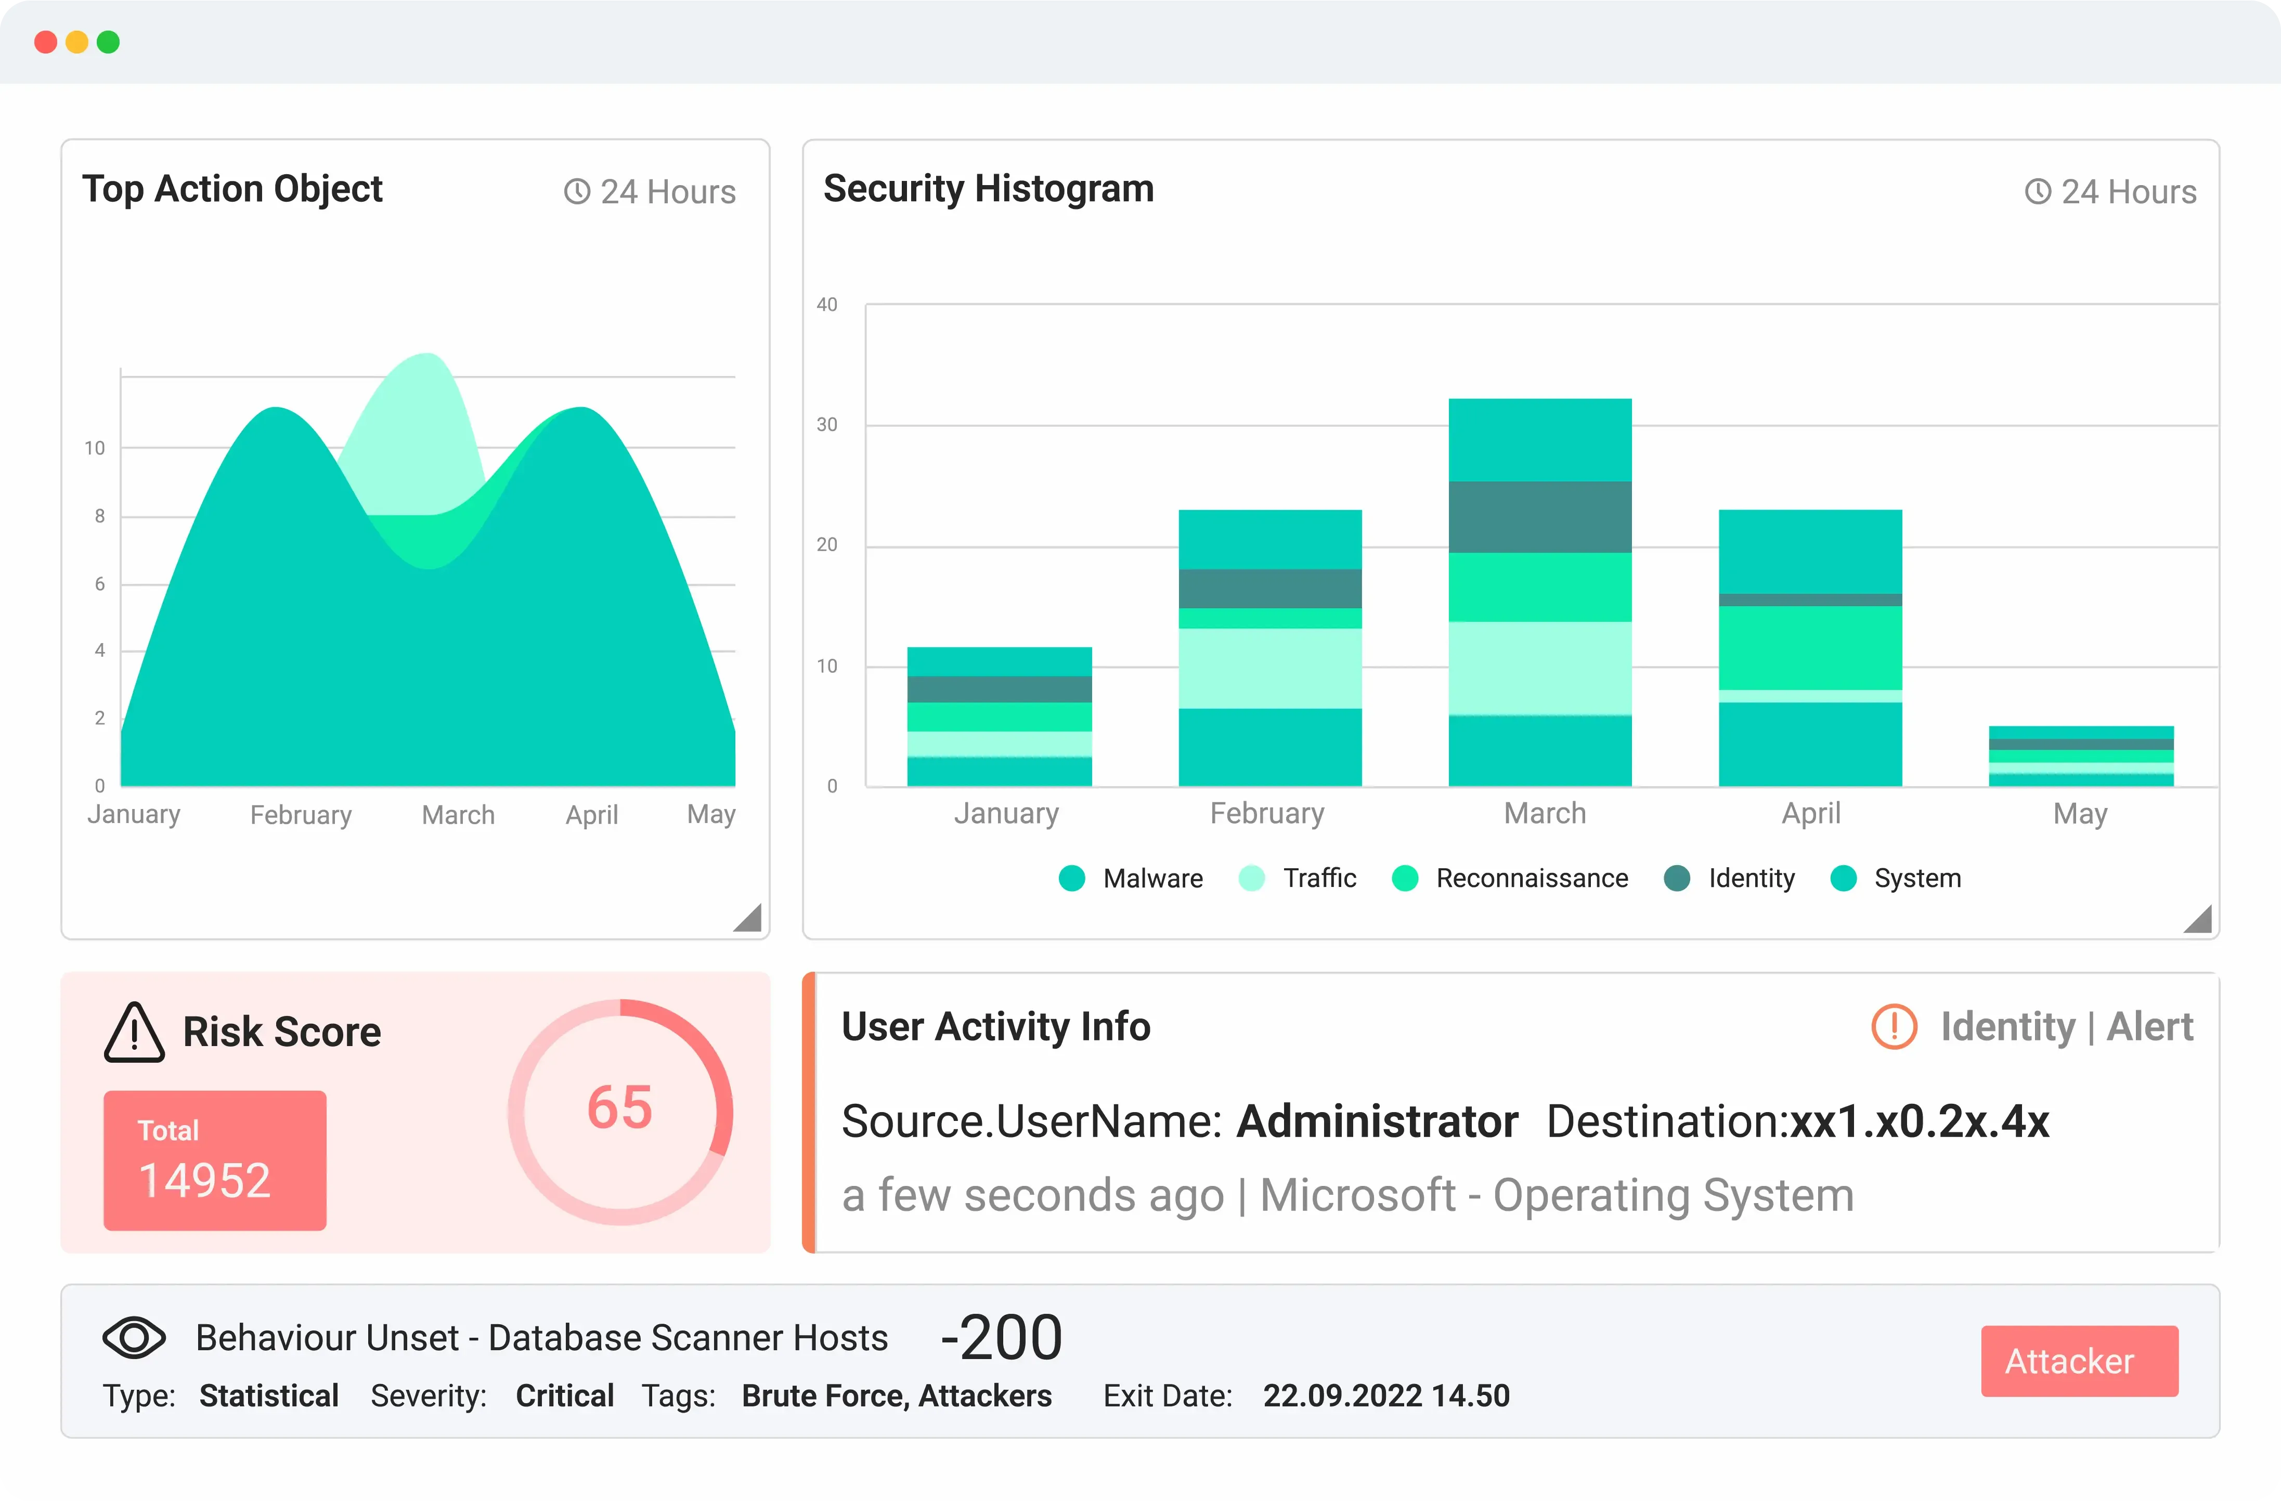
Task: Click the Risk Score warning triangle icon
Action: [x=134, y=1034]
